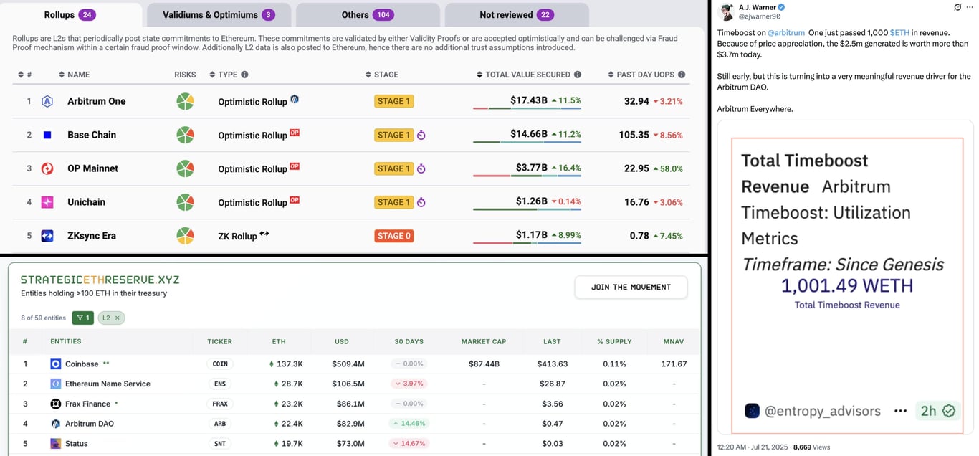Show info for Past Day UOPS column
Screen dimensions: 979x456
[682, 75]
